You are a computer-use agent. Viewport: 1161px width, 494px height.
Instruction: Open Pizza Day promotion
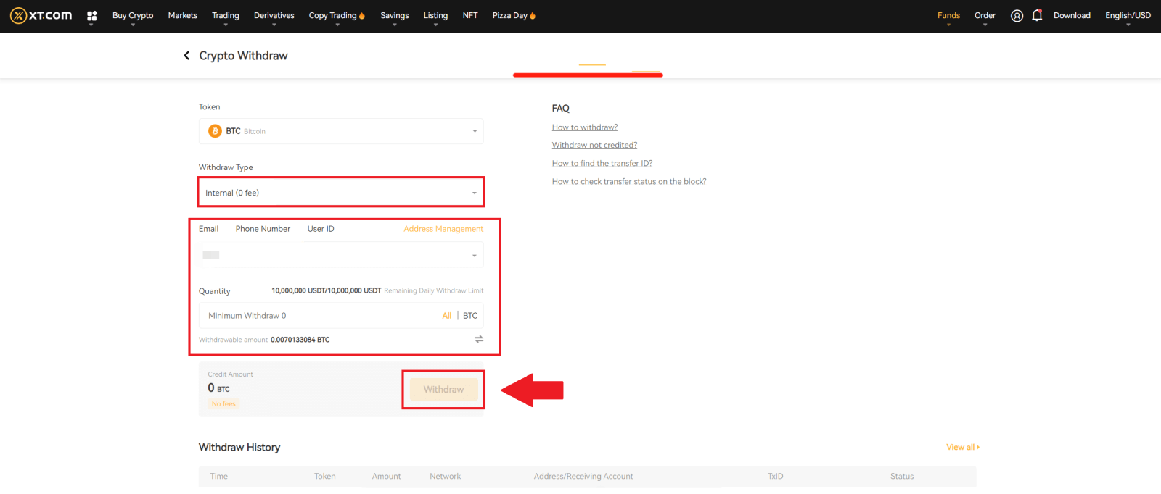click(514, 15)
